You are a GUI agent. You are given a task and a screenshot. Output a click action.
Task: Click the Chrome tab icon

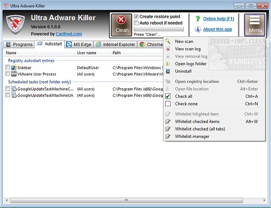142,44
